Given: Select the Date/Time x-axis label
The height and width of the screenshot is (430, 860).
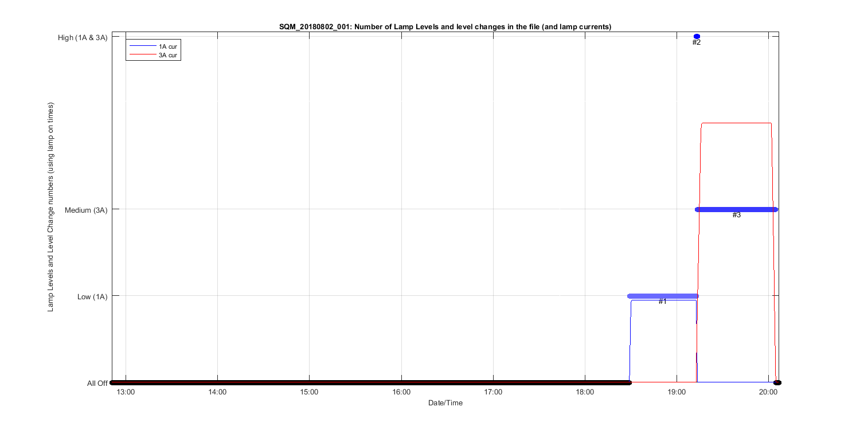Looking at the screenshot, I should tap(445, 403).
